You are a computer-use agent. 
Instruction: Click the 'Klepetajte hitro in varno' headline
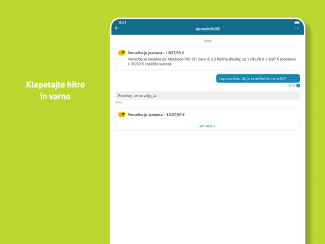click(55, 90)
